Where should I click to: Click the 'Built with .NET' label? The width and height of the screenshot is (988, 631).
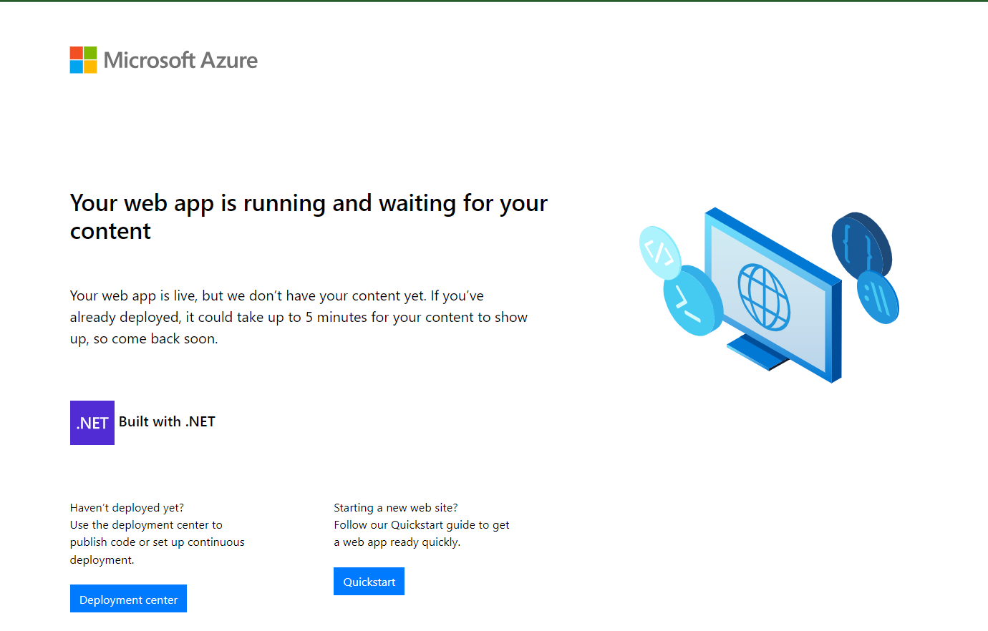click(167, 421)
